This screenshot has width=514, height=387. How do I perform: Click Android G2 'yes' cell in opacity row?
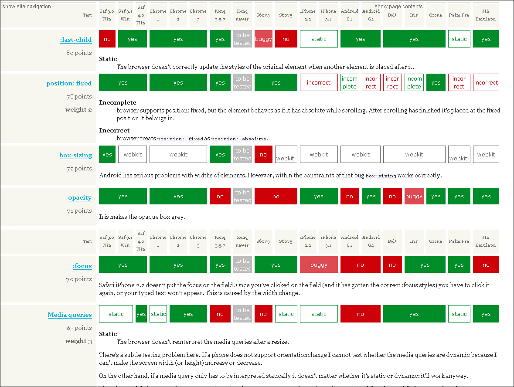pyautogui.click(x=371, y=196)
